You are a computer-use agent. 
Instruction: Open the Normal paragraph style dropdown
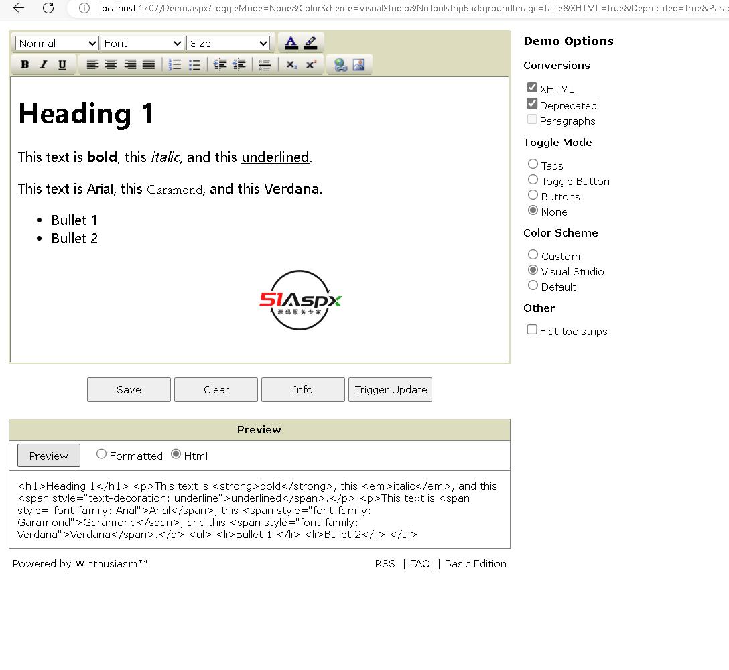57,44
